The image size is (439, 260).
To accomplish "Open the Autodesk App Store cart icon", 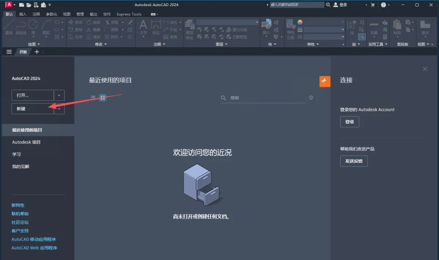I will tap(373, 5).
